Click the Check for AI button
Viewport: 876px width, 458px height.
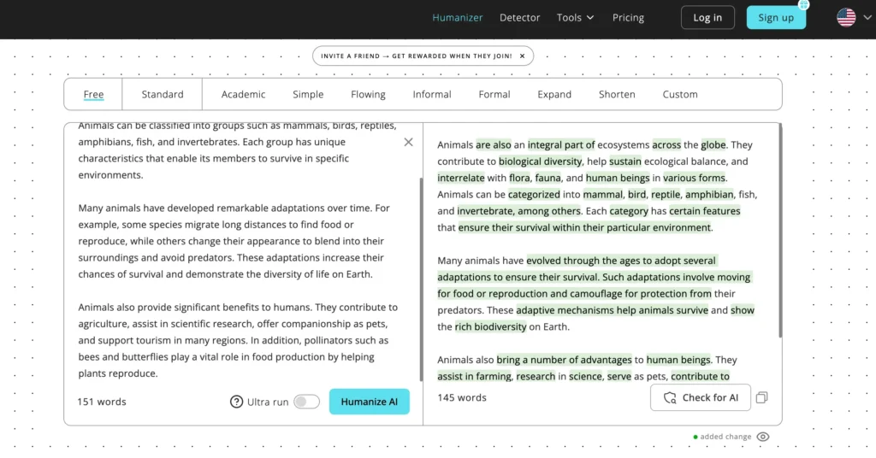tap(700, 397)
